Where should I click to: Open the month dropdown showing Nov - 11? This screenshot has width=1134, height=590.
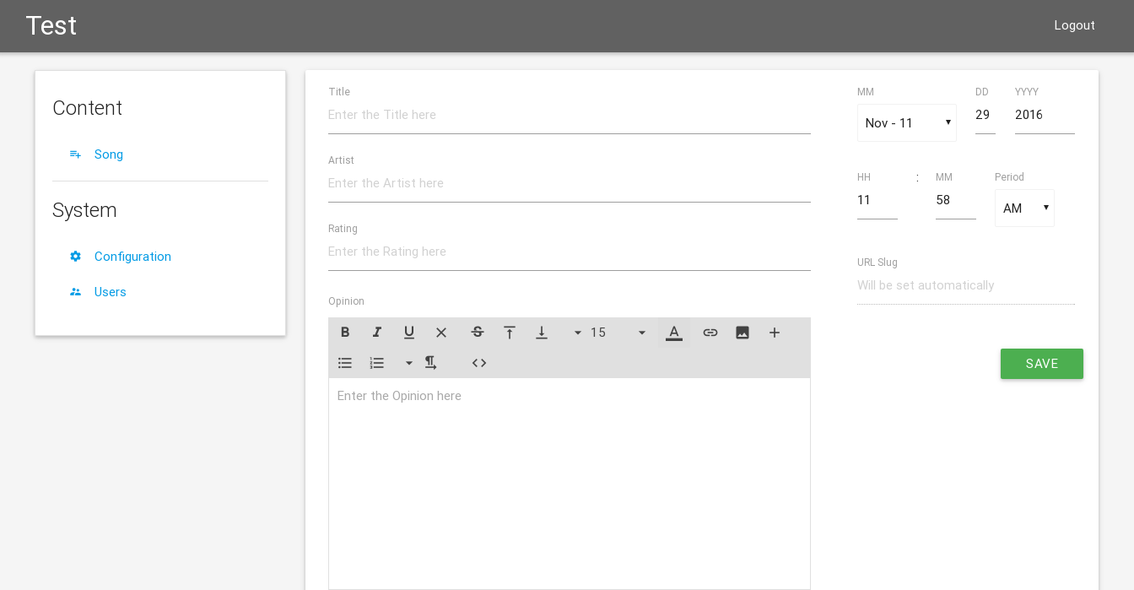[x=907, y=123]
